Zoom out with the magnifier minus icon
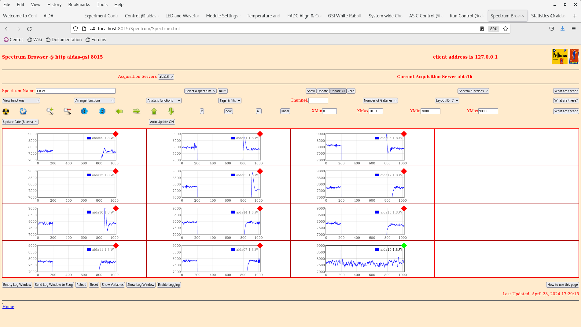 click(x=67, y=111)
